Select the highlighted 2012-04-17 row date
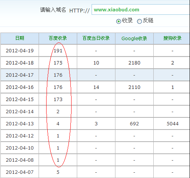 [20, 75]
